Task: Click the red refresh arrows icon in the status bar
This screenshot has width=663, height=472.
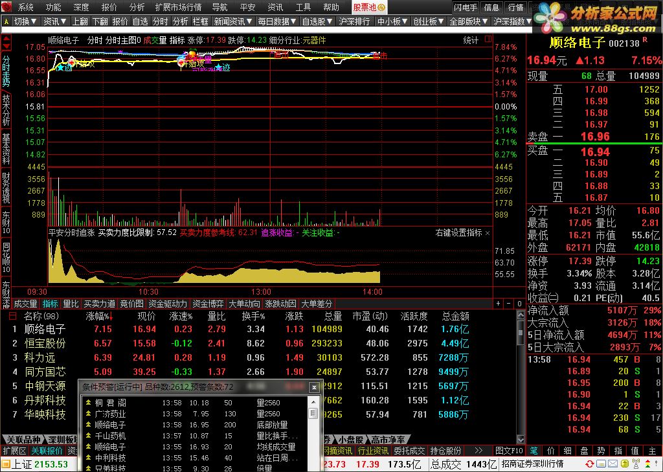Action: pyautogui.click(x=589, y=464)
